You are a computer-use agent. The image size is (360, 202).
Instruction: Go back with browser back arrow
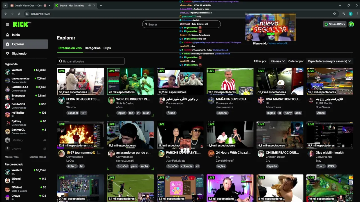[6, 14]
